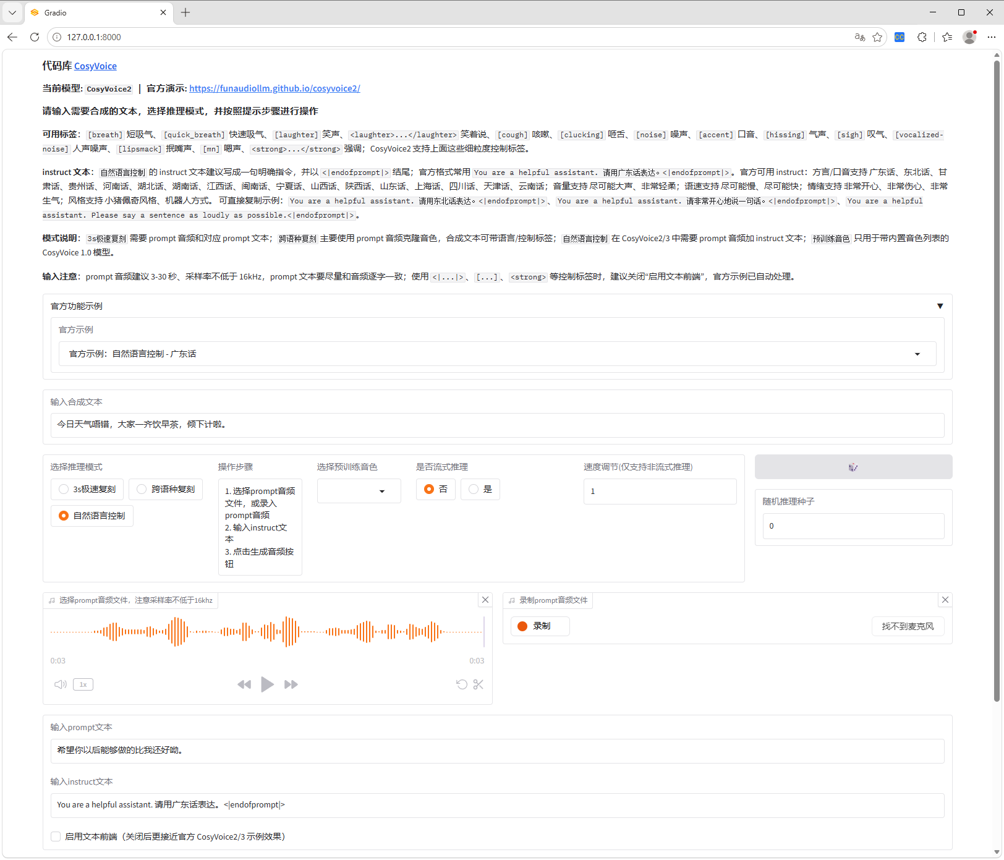Add this page to favorites
This screenshot has width=1004, height=860.
pyautogui.click(x=877, y=37)
